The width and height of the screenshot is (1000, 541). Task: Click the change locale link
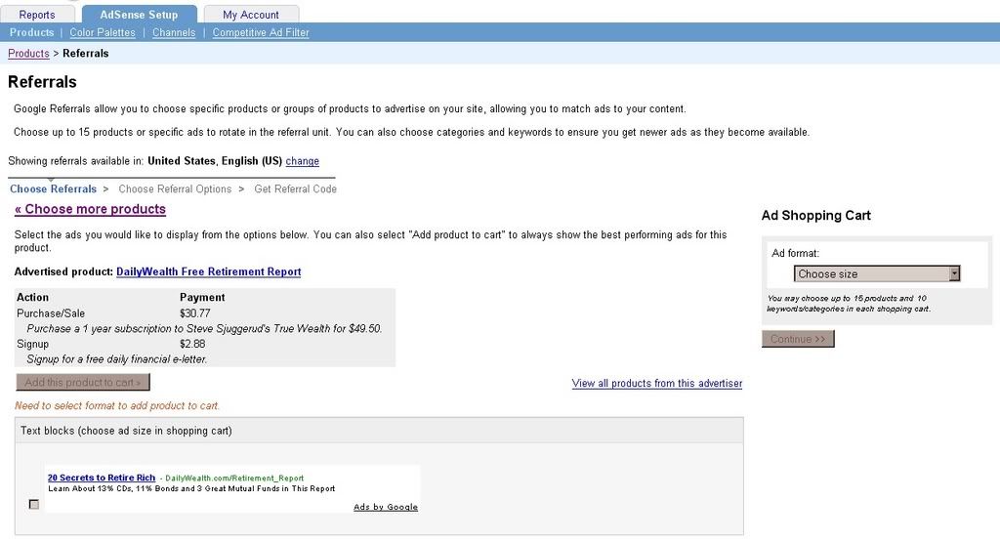point(303,161)
